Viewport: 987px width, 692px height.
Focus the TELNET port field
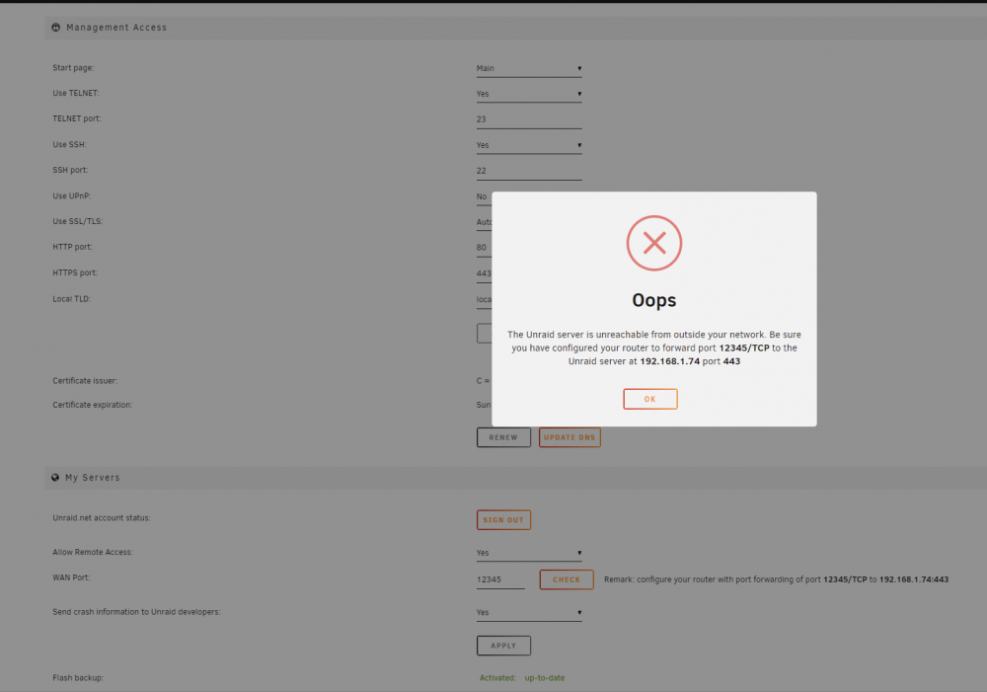click(529, 119)
